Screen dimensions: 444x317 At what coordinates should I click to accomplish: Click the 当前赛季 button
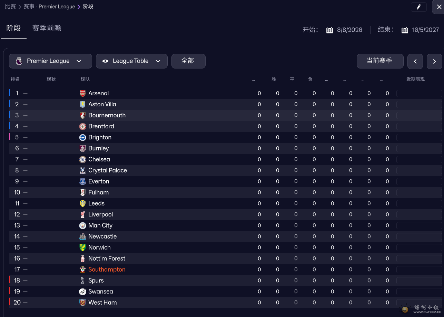(380, 61)
